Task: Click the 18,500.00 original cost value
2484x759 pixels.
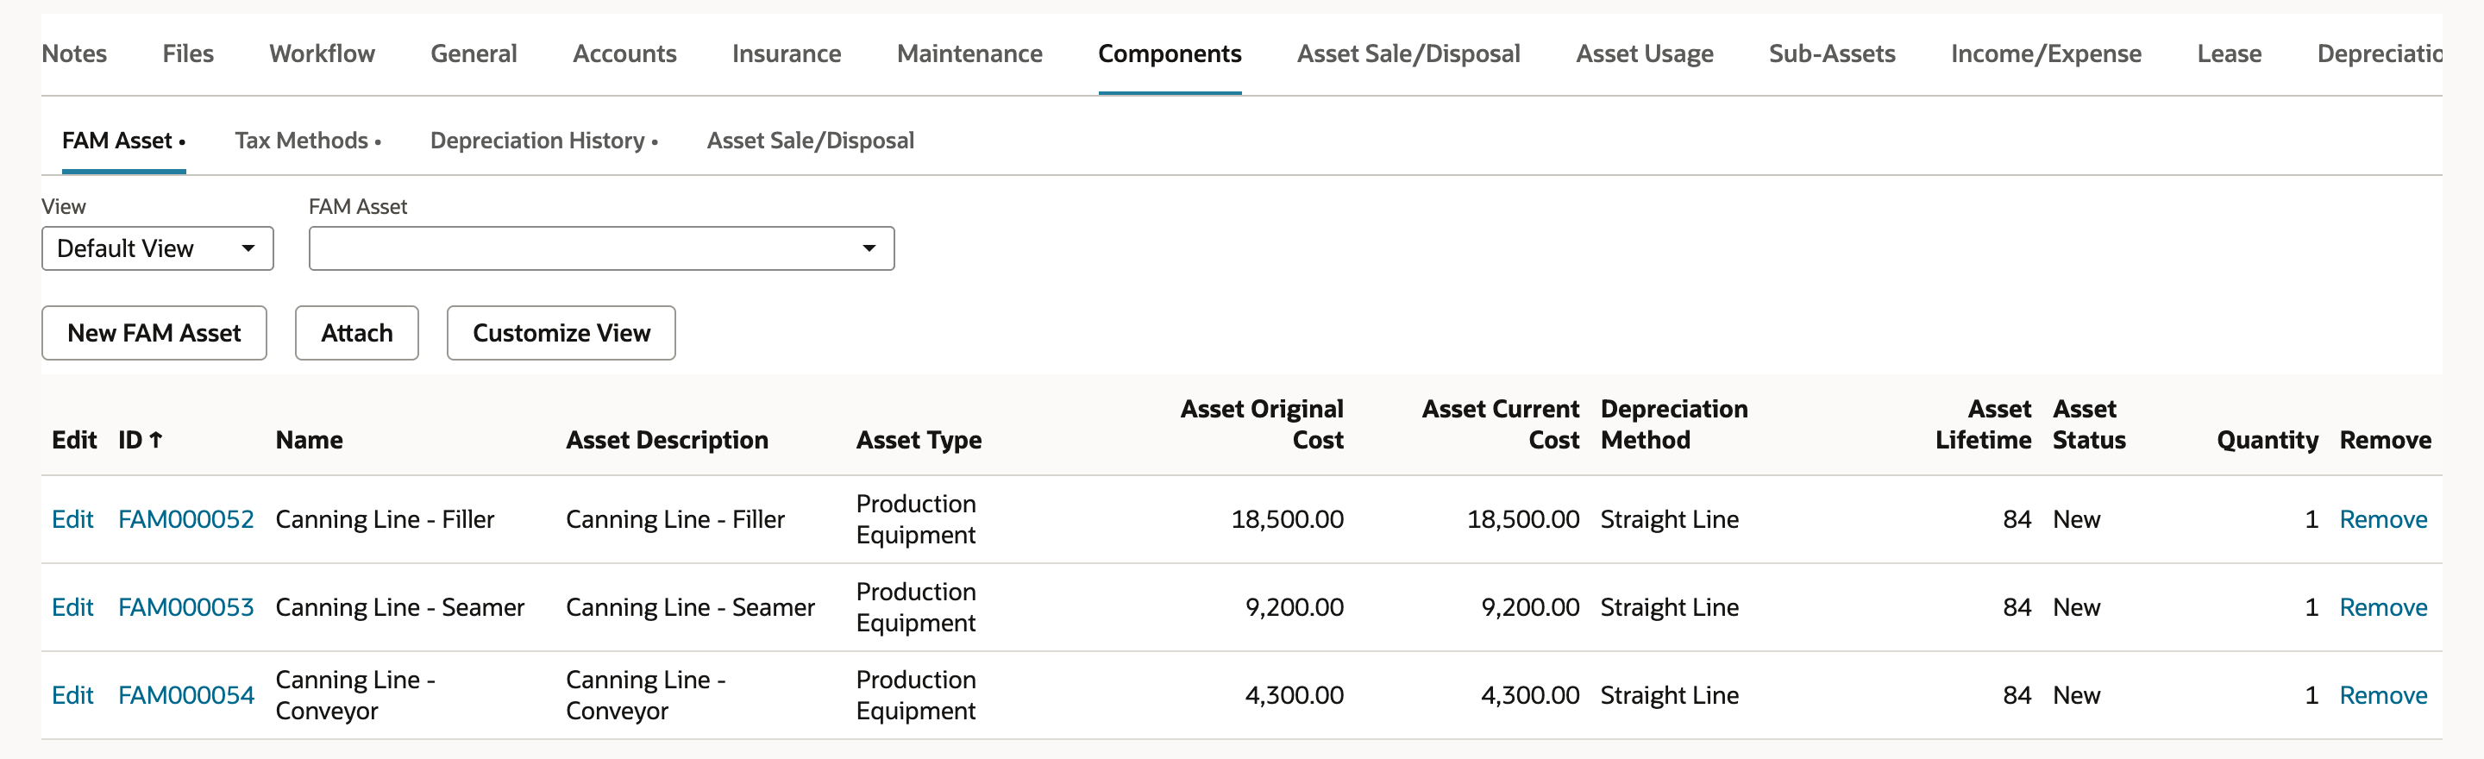Action: click(x=1286, y=519)
